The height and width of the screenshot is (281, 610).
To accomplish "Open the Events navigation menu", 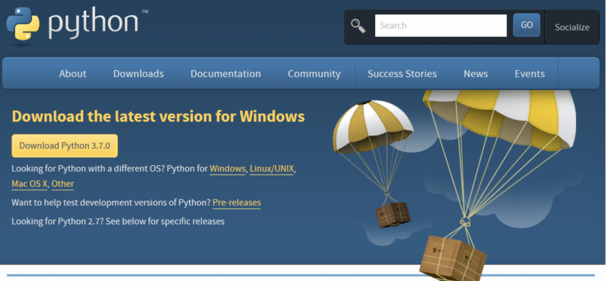I will [x=530, y=74].
